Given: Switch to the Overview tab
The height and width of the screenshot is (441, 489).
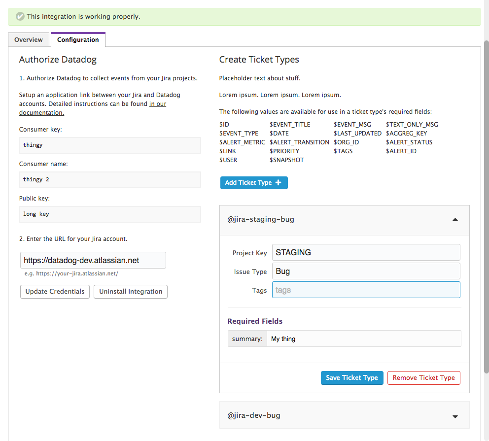Looking at the screenshot, I should (28, 39).
